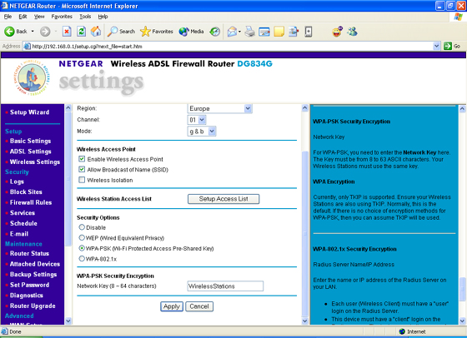Click the page icon in address bar
This screenshot has height=338, width=467.
[x=27, y=46]
